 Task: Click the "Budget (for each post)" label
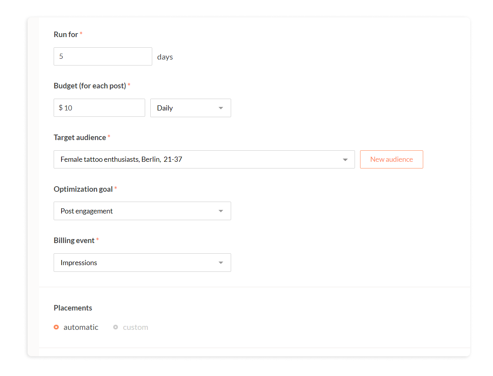[x=90, y=86]
